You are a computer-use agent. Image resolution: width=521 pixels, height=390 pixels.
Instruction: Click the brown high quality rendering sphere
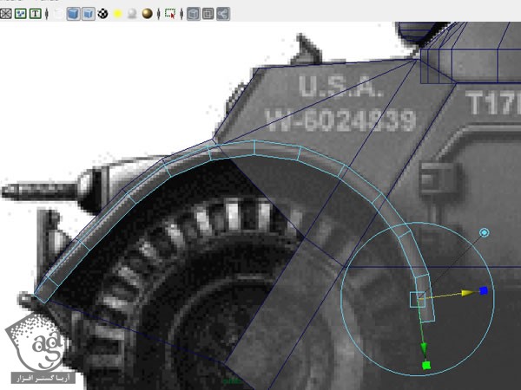click(x=147, y=13)
